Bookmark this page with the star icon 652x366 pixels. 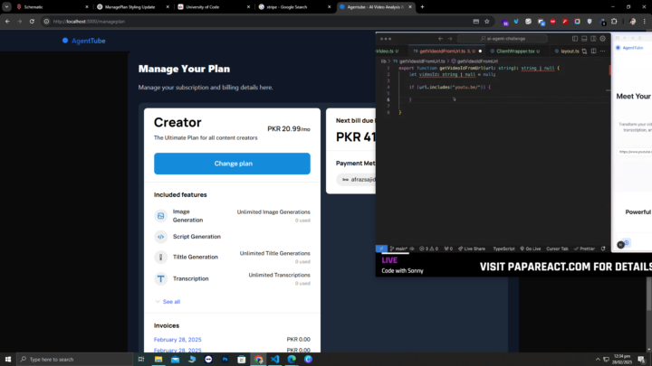pyautogui.click(x=487, y=22)
